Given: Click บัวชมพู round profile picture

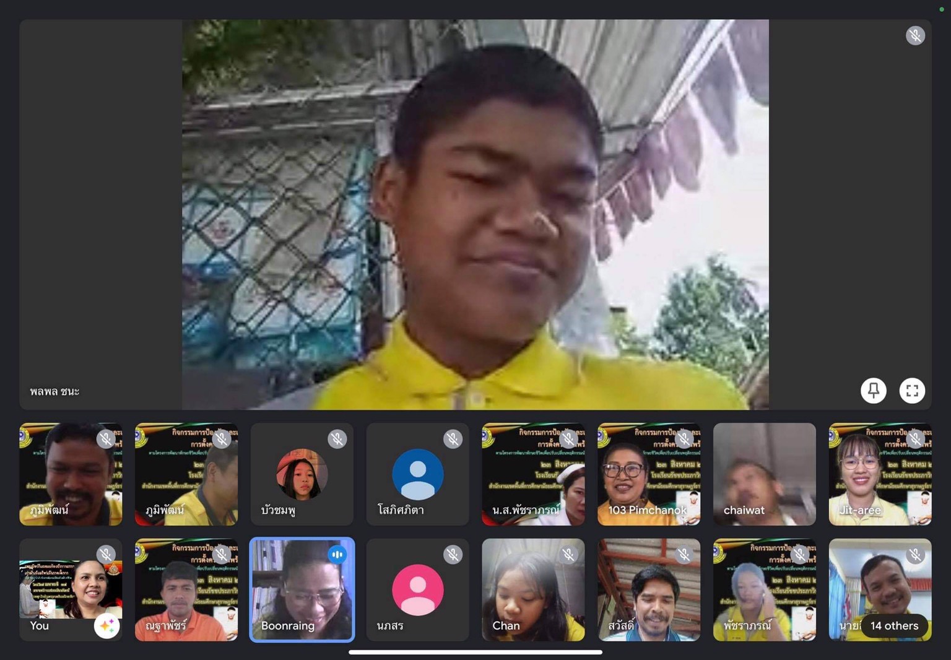Looking at the screenshot, I should [x=302, y=474].
